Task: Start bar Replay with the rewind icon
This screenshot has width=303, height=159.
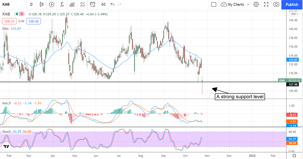Action: (103, 4)
